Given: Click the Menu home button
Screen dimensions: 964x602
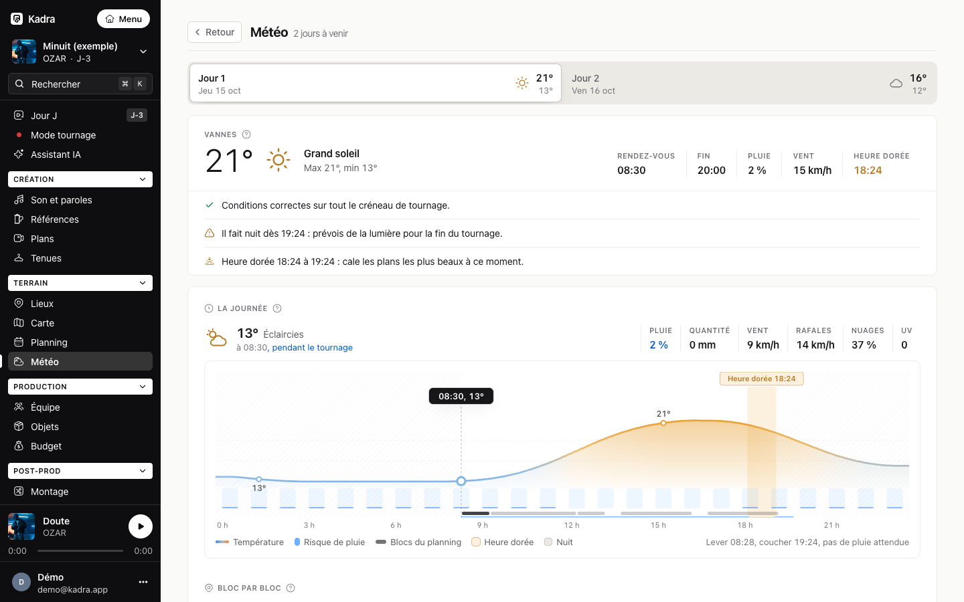Looking at the screenshot, I should (x=123, y=19).
